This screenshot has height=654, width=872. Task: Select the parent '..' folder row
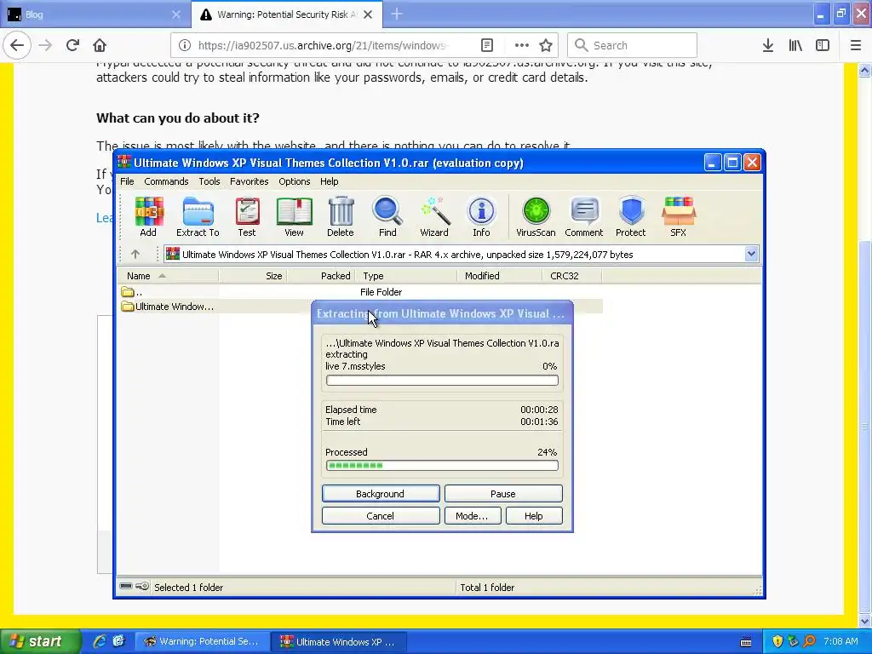coord(360,292)
